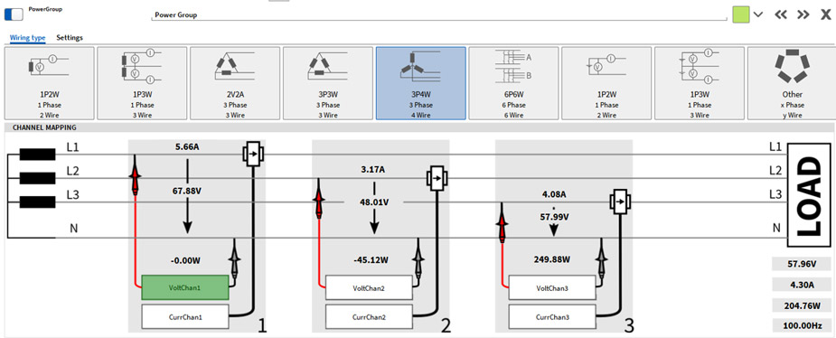Screen dimensions: 836x338
Task: Select the CurrChan3 channel box
Action: pyautogui.click(x=552, y=316)
